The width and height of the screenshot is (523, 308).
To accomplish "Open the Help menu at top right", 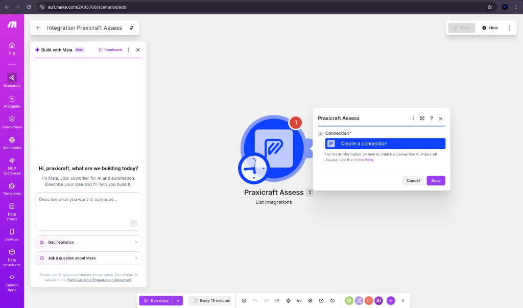I will click(490, 28).
